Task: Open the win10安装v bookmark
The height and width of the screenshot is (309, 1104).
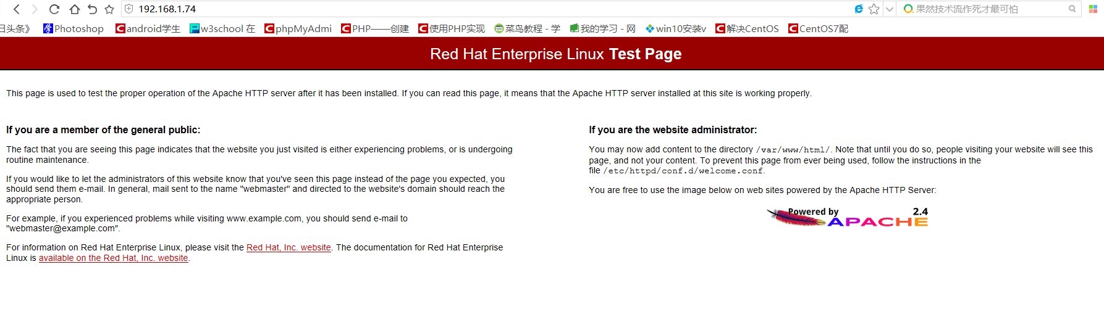Action: pyautogui.click(x=676, y=28)
